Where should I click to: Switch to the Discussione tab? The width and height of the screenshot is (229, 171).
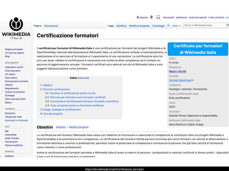(51, 26)
